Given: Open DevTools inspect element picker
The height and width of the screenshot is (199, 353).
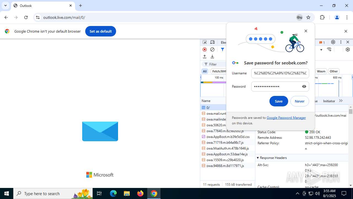Looking at the screenshot, I should [205, 42].
